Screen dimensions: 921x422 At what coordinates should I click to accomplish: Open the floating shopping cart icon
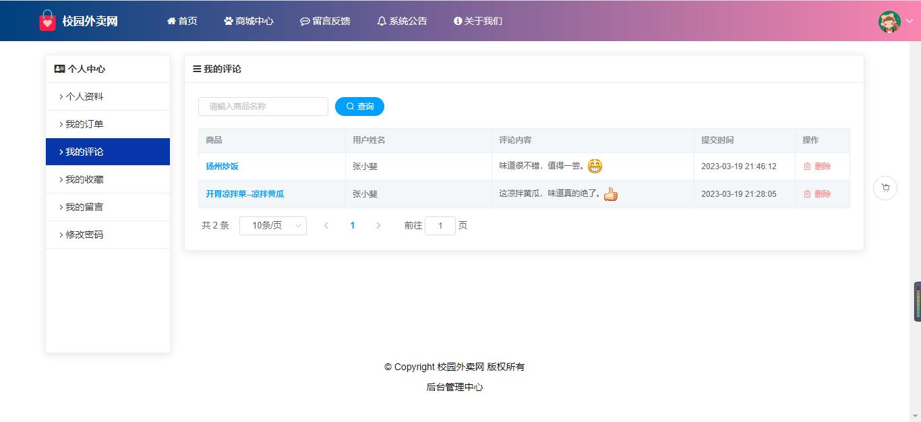point(885,188)
